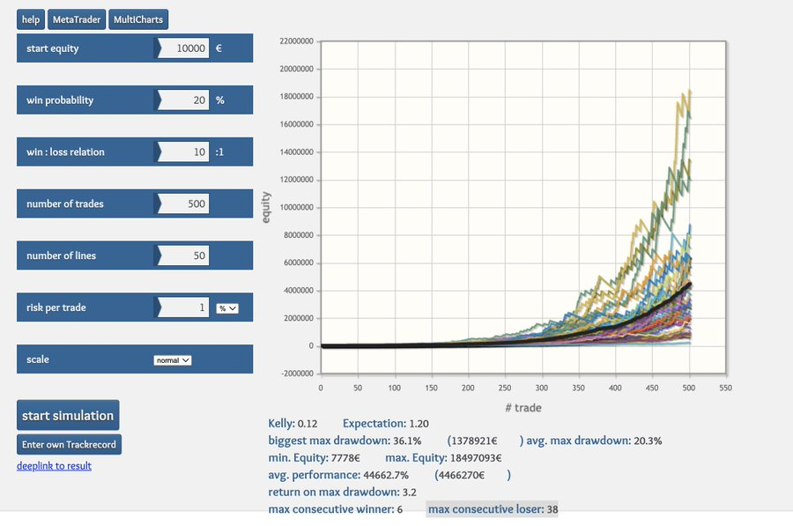Click the Enter own Trackrecord button
Viewport: 793px width, 526px height.
coord(70,444)
